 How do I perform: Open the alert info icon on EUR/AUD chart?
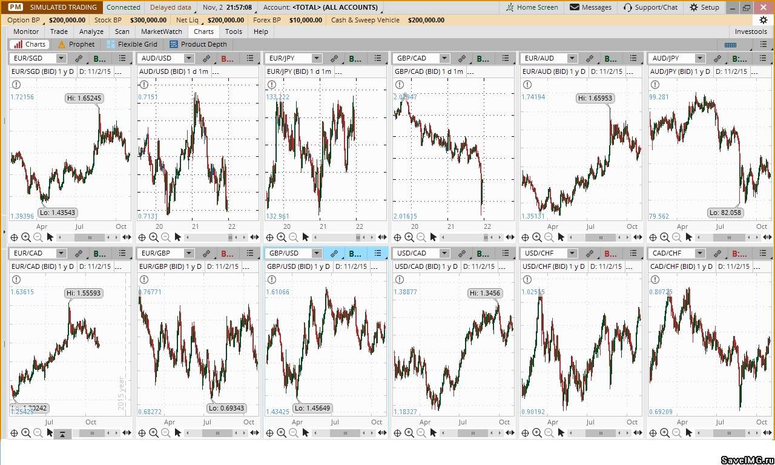[527, 85]
